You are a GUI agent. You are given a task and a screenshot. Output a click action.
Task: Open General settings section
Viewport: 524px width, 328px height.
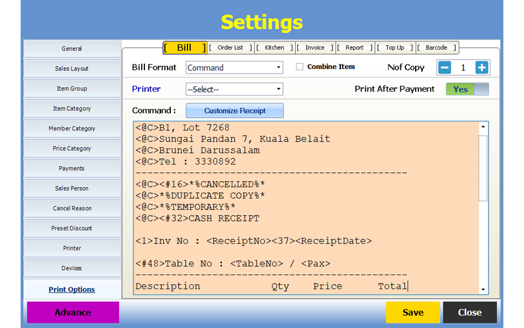click(x=72, y=48)
